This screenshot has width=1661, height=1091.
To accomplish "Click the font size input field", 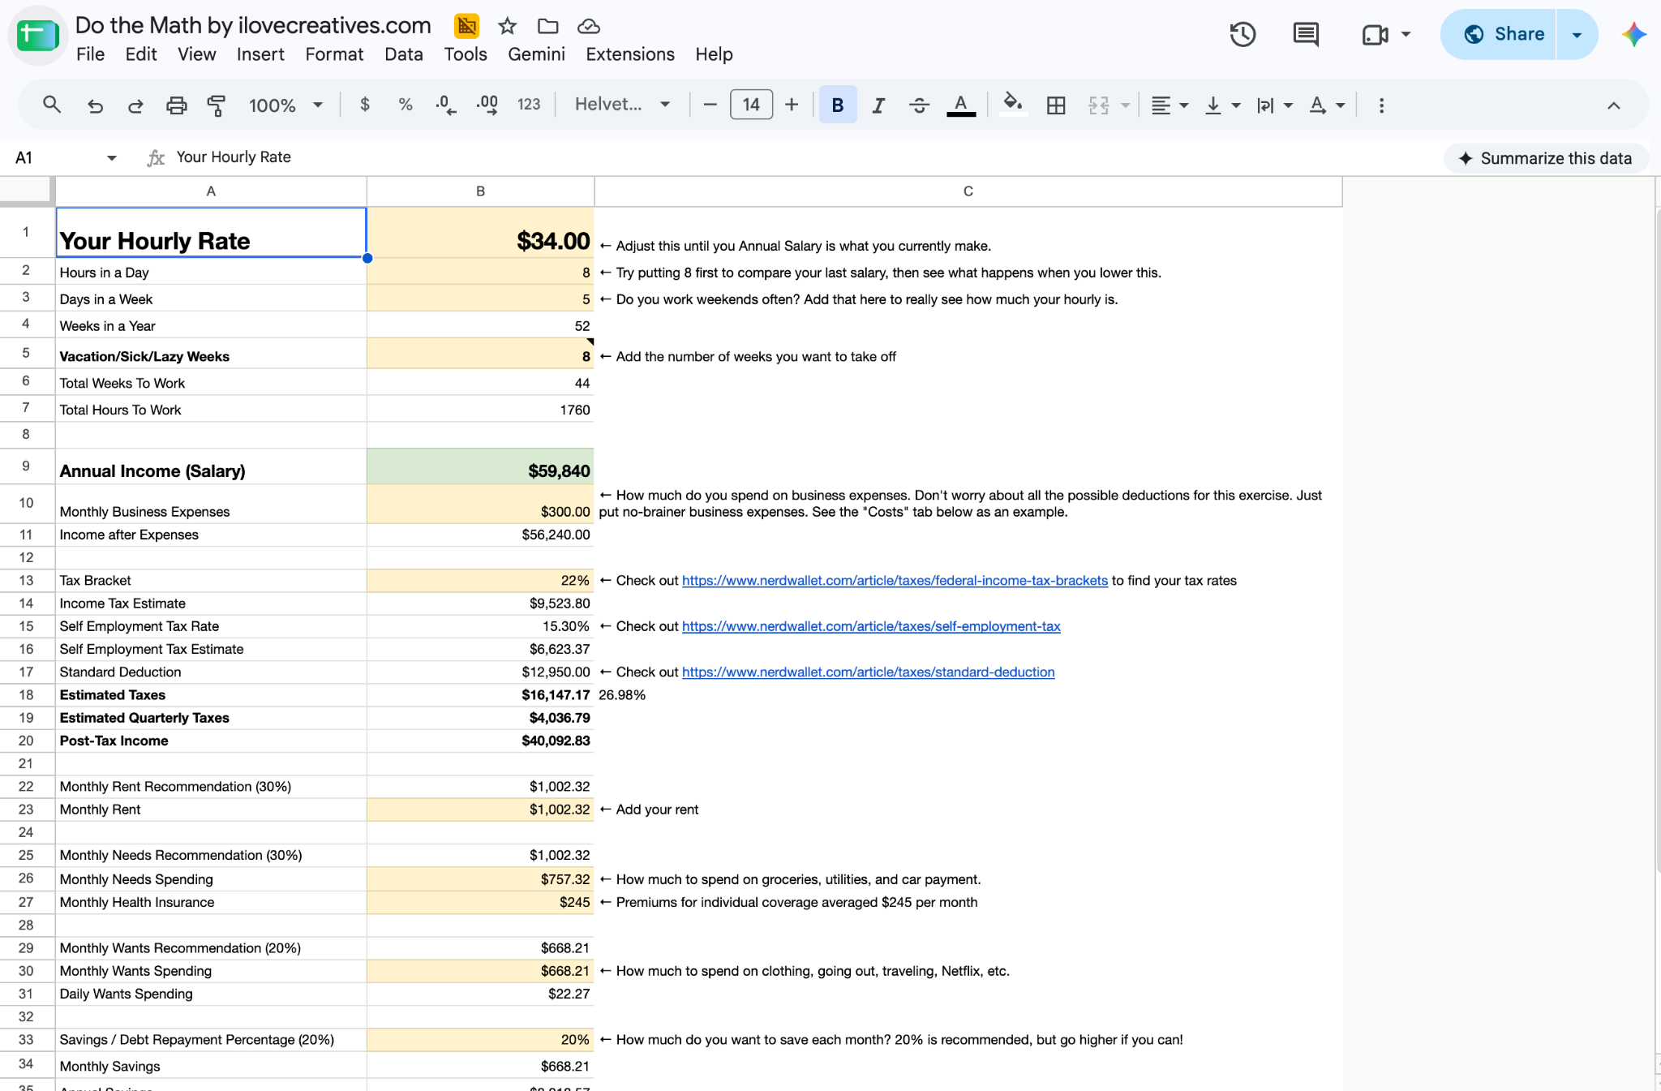I will click(x=751, y=105).
